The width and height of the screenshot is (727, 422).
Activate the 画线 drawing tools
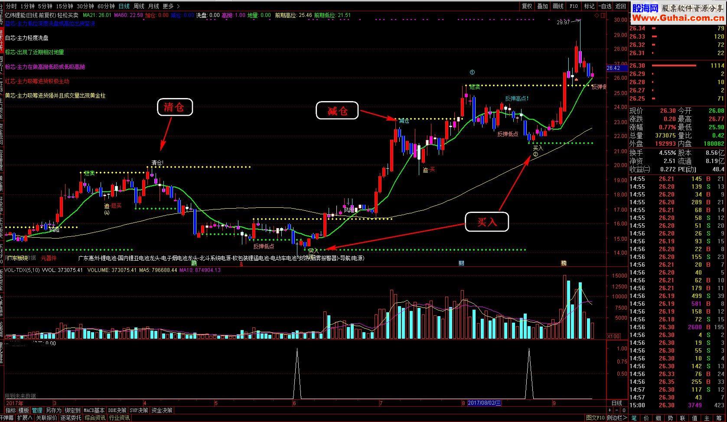click(x=558, y=6)
